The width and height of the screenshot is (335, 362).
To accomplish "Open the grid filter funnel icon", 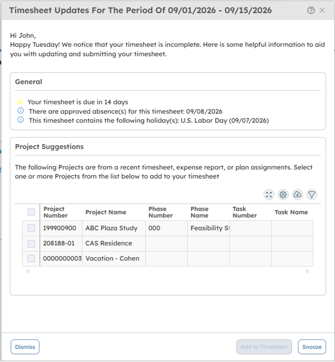I will click(x=312, y=195).
